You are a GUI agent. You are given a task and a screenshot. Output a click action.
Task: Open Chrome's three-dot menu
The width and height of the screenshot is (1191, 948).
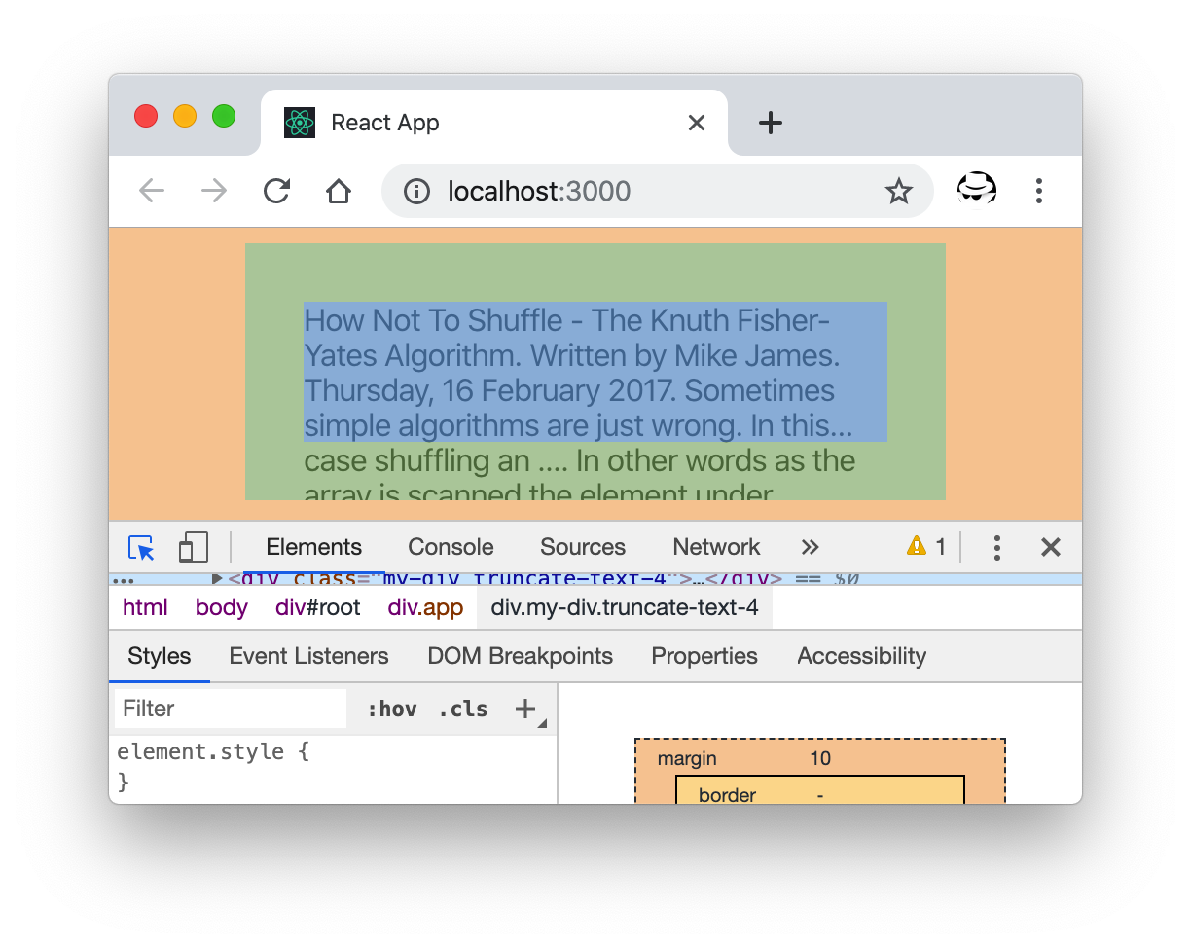[1038, 191]
